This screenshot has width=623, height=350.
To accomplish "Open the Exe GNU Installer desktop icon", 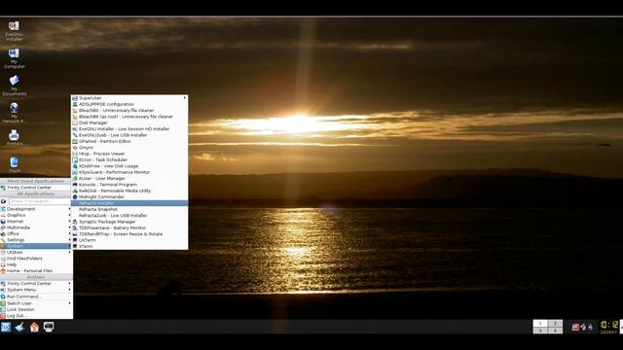I will pos(14,31).
